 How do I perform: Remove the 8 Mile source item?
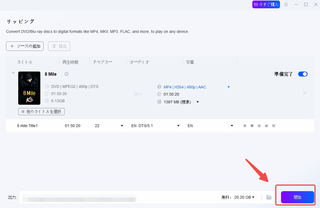pos(305,93)
